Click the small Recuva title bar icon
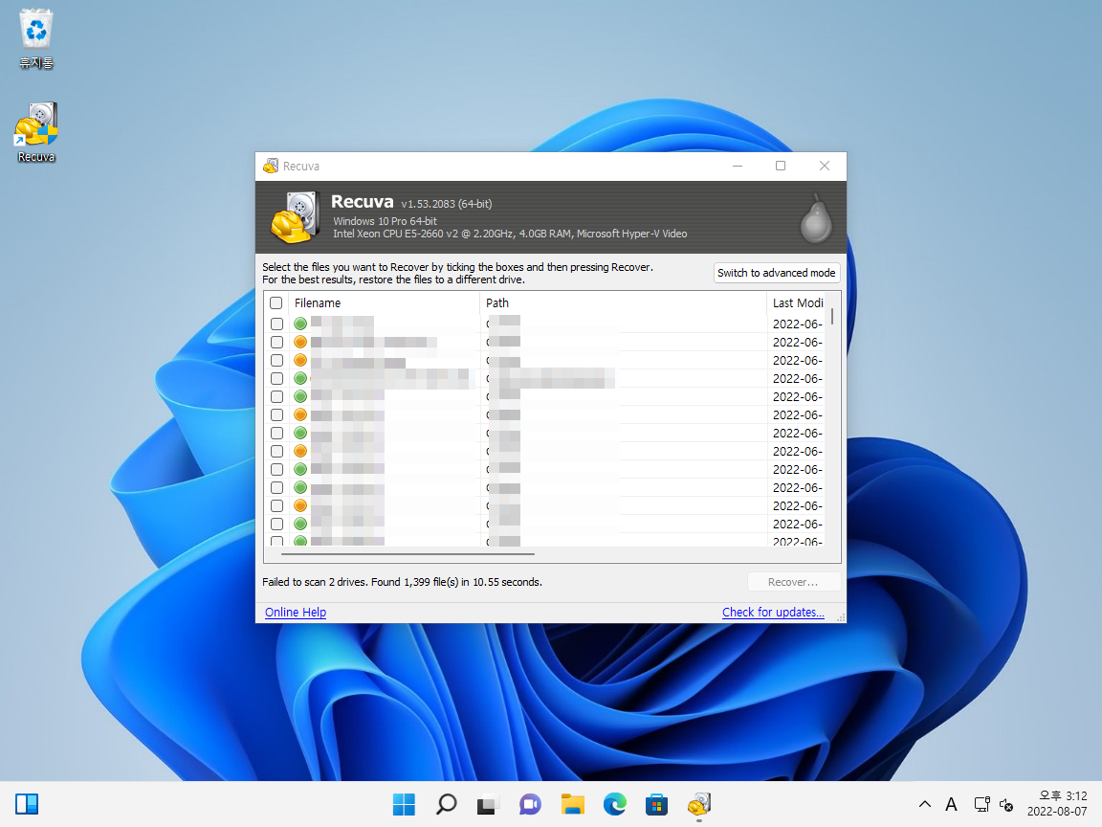This screenshot has height=827, width=1102. (x=271, y=166)
